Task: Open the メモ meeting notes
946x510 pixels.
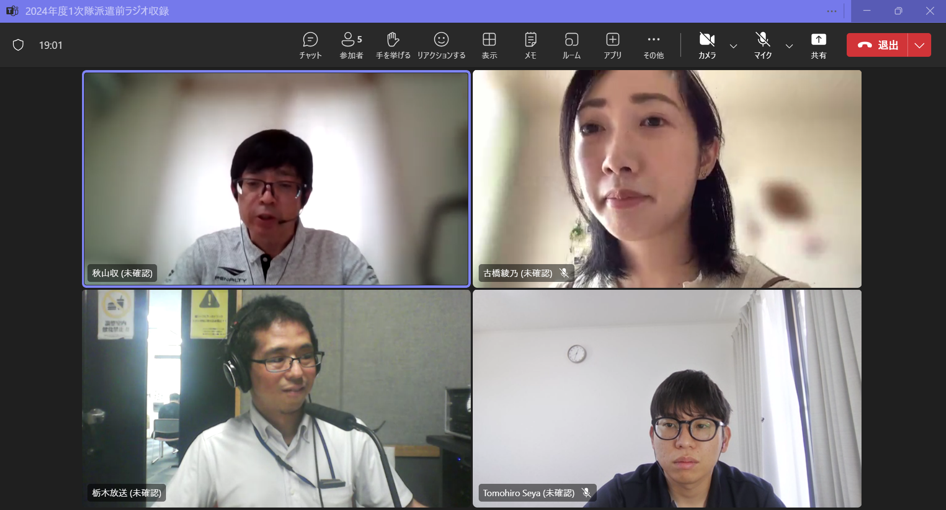Action: (531, 45)
